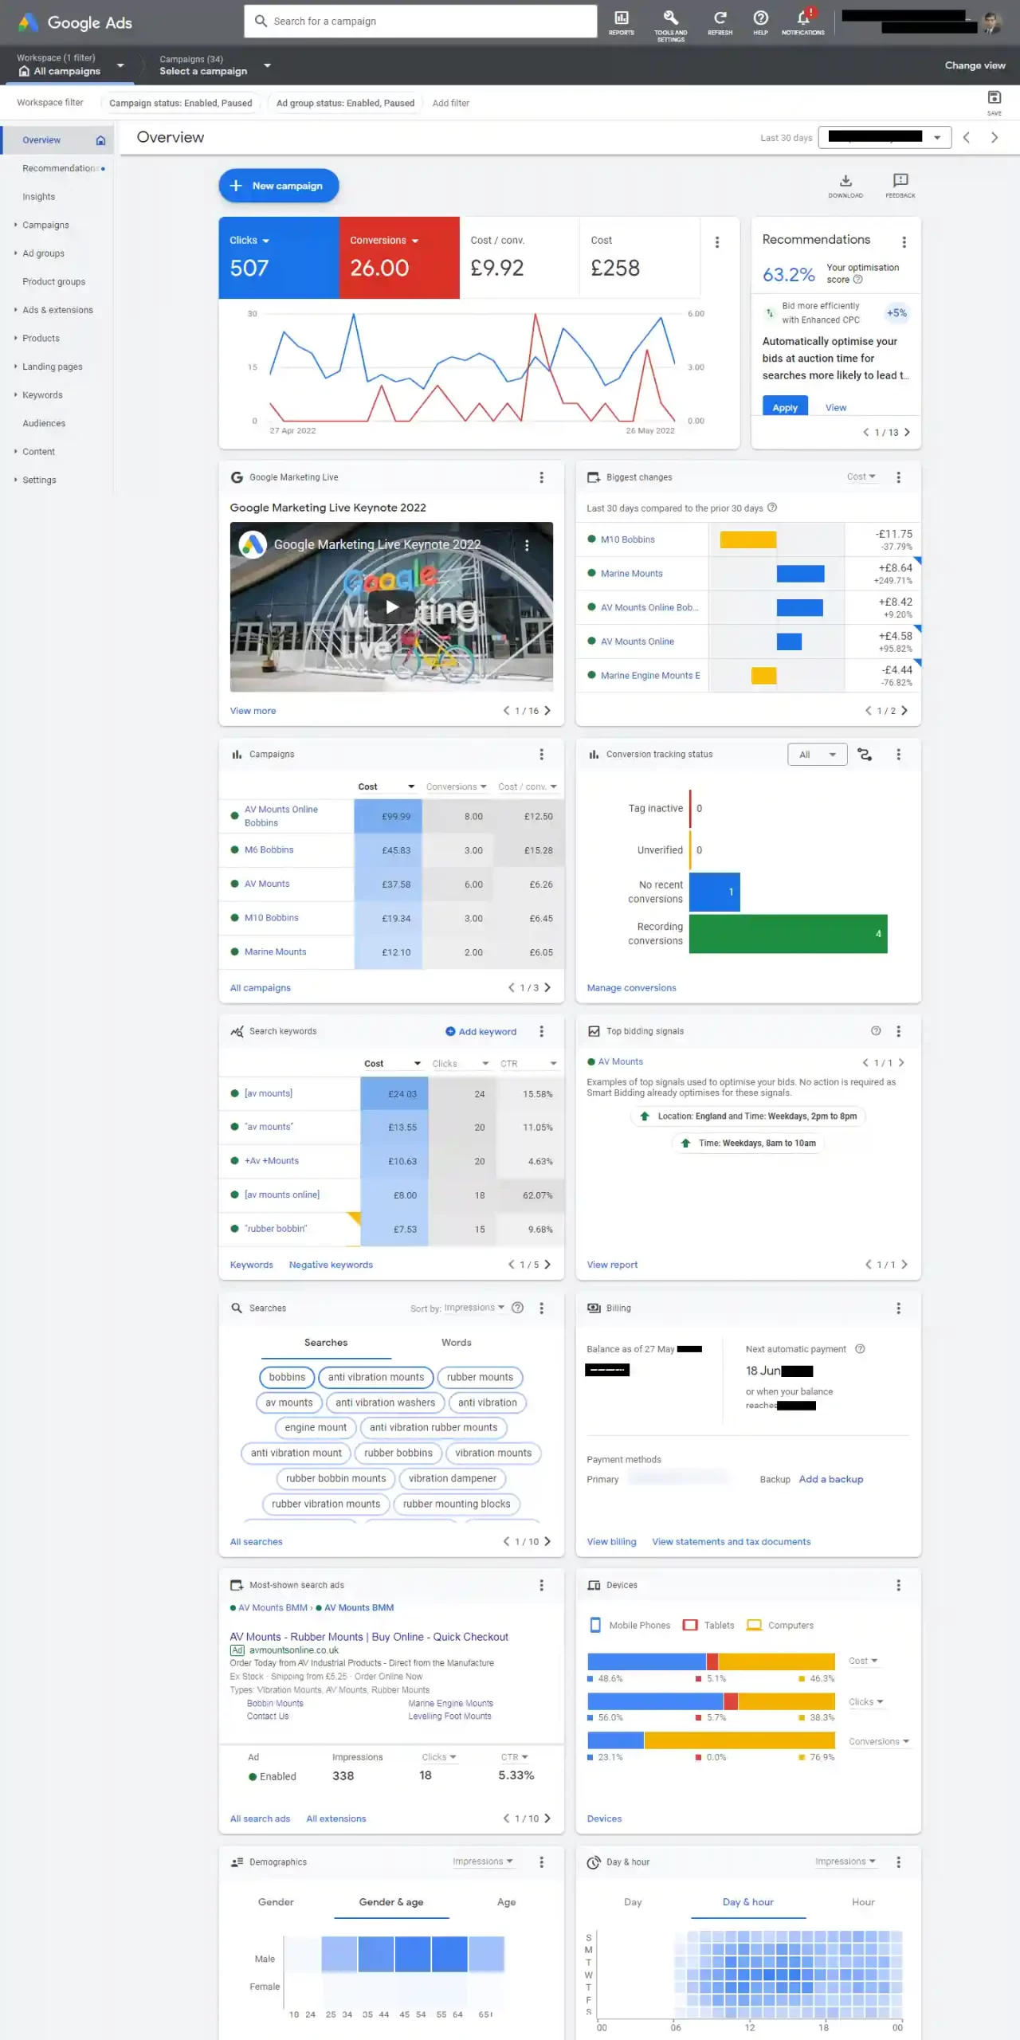Go to next date range arrow
This screenshot has height=2040, width=1020.
[994, 137]
